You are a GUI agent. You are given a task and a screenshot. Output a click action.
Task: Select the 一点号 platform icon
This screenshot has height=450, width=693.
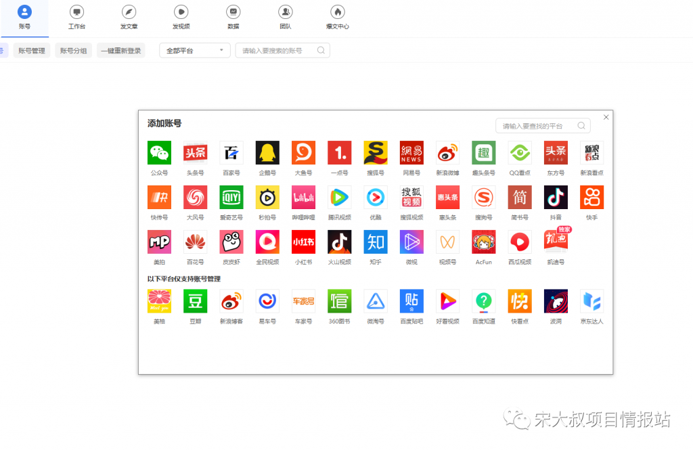pyautogui.click(x=340, y=153)
